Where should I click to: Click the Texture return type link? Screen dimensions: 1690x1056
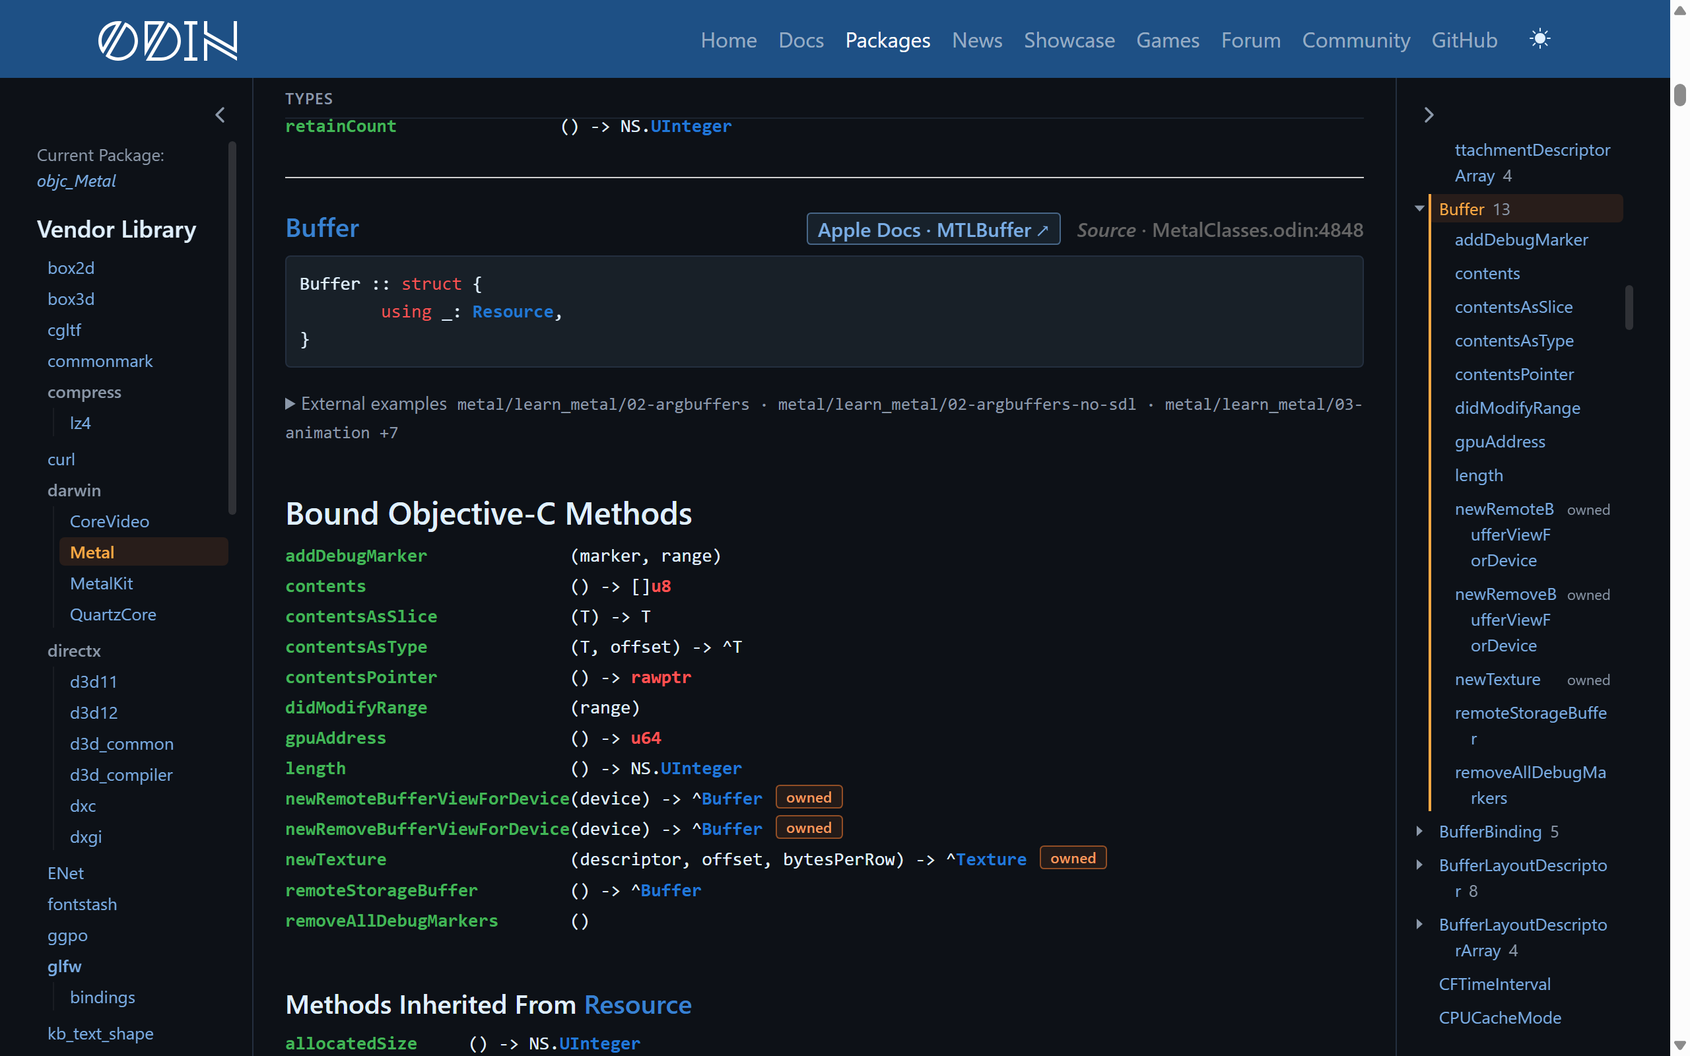point(991,859)
